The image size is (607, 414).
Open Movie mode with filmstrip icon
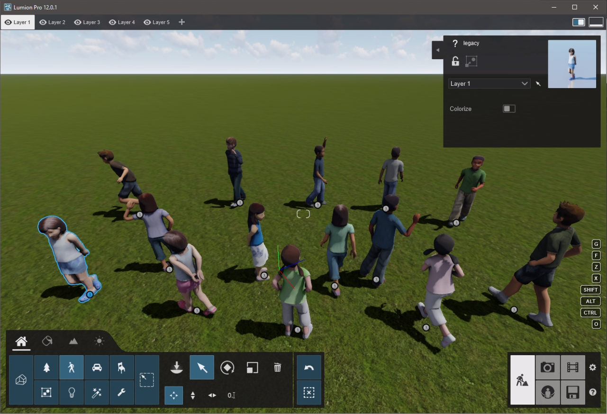[572, 368]
